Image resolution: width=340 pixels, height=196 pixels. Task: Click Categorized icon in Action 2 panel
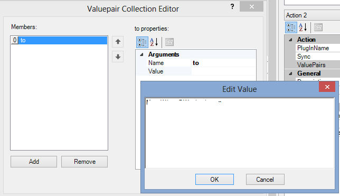[291, 27]
